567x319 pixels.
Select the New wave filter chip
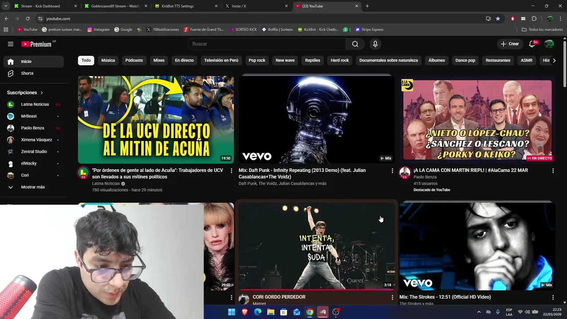(285, 60)
